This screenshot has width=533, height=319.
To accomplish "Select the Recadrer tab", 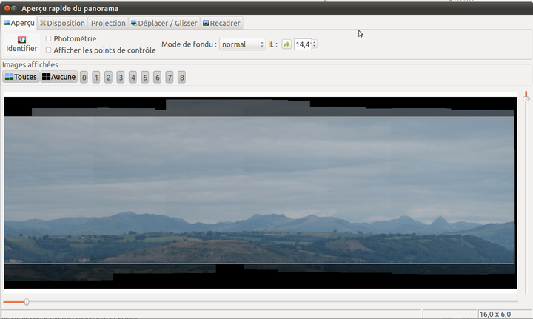I will click(221, 23).
